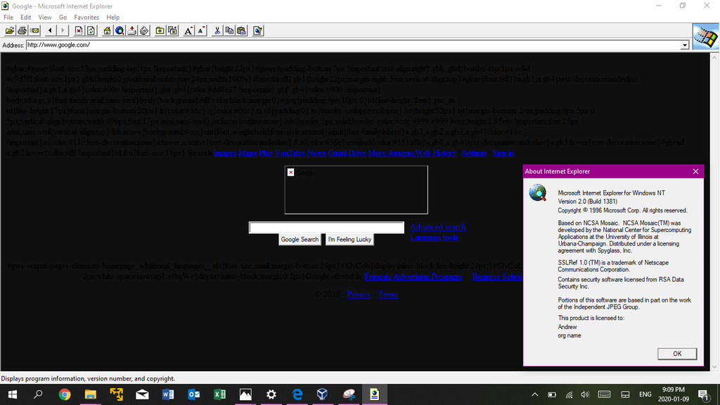
Task: Click inside the Google search text box
Action: point(326,227)
